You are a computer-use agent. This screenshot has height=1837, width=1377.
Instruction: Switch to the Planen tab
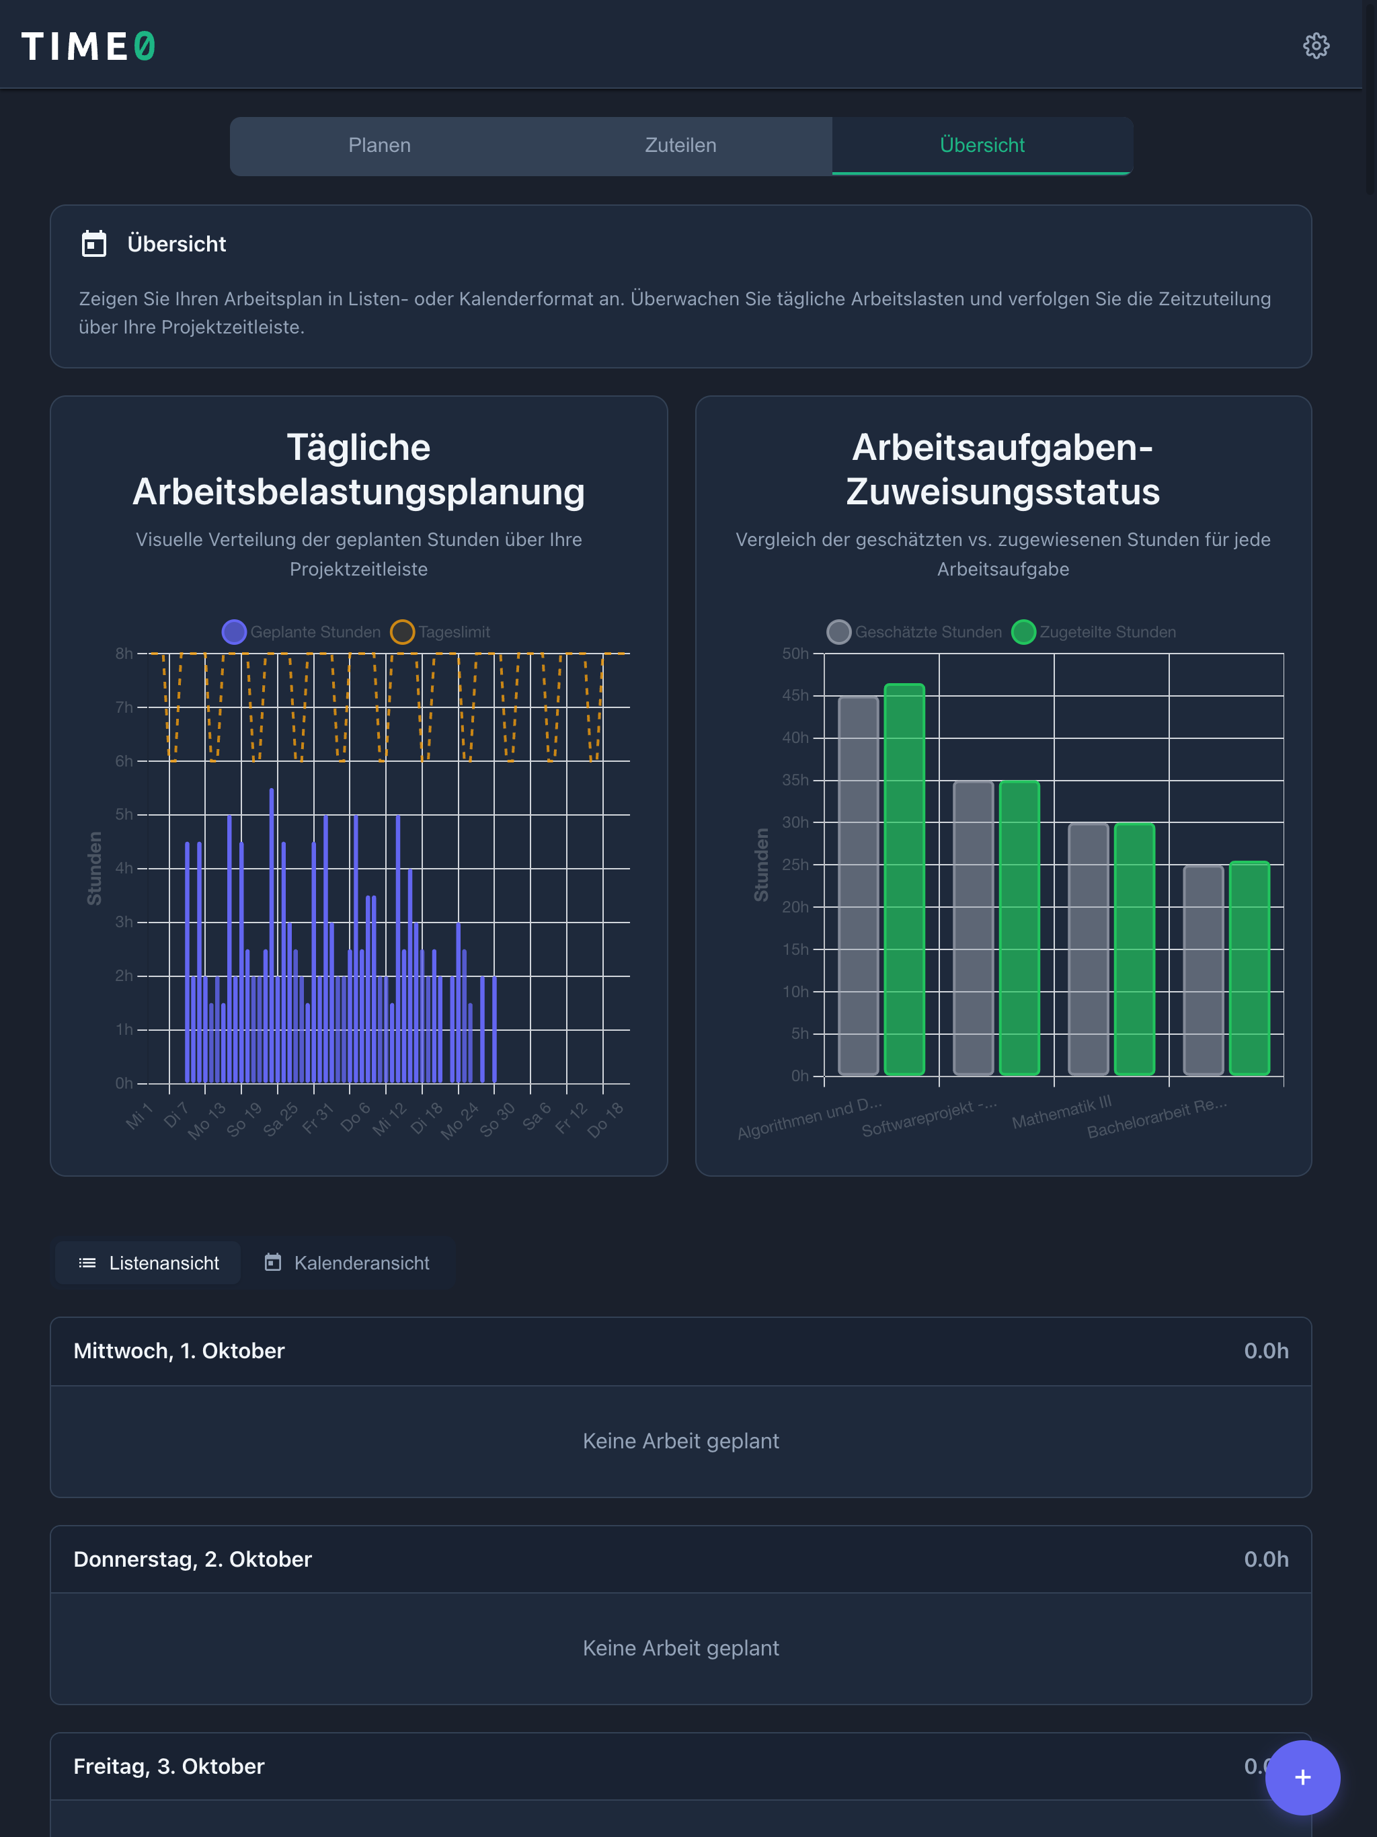(379, 145)
